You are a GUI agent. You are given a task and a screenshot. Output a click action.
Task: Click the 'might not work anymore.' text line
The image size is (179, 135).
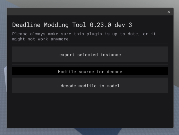(41, 39)
